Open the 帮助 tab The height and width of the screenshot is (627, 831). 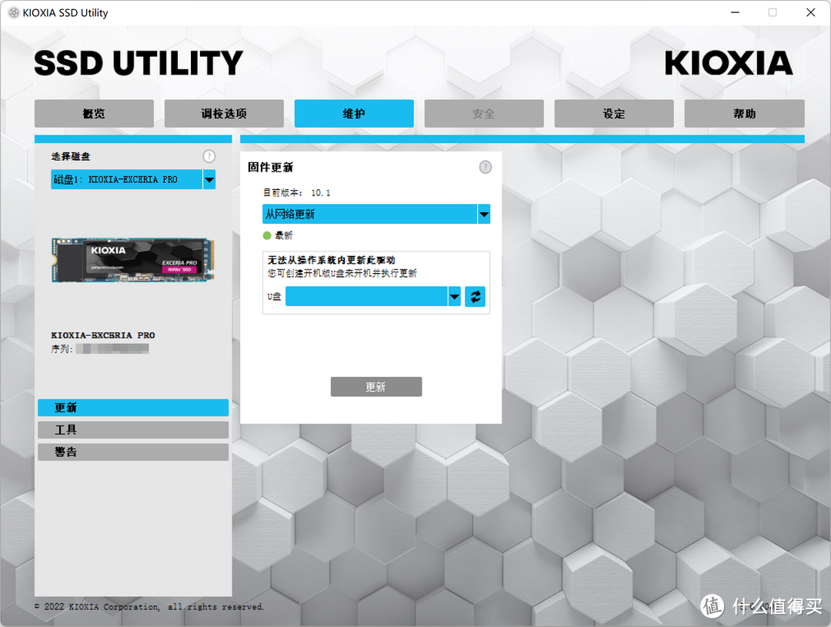(744, 114)
